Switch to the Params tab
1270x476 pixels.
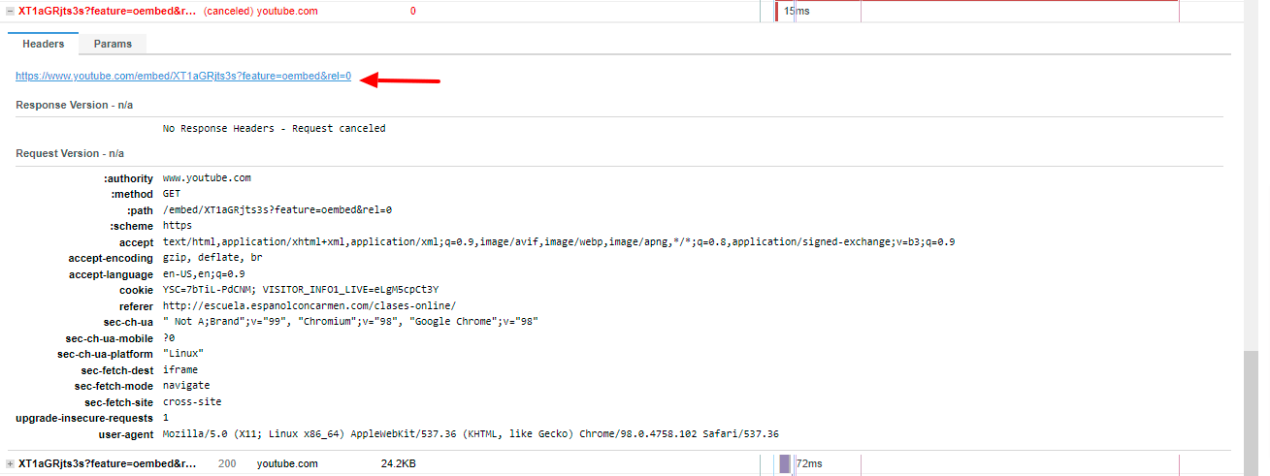tap(113, 44)
